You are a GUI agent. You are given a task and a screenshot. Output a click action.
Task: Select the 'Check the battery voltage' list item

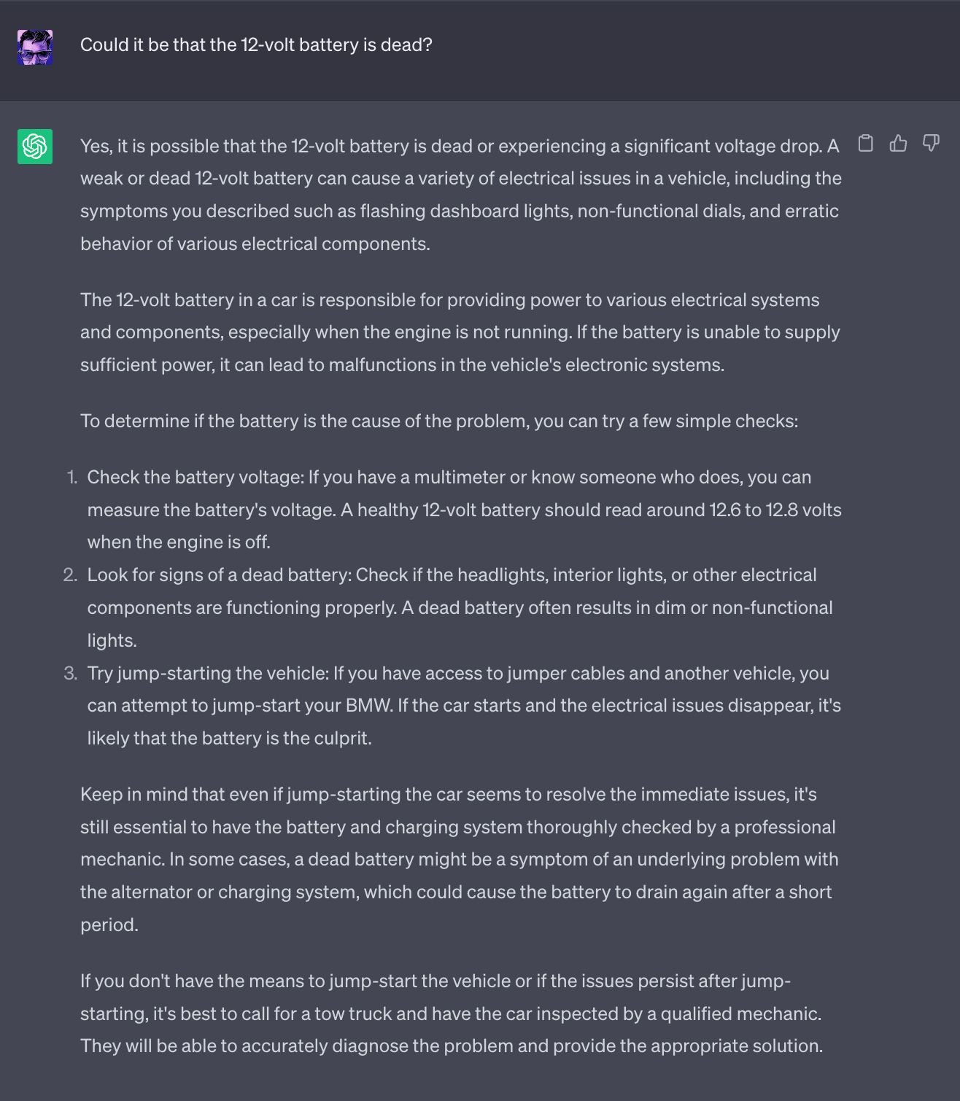tap(464, 510)
